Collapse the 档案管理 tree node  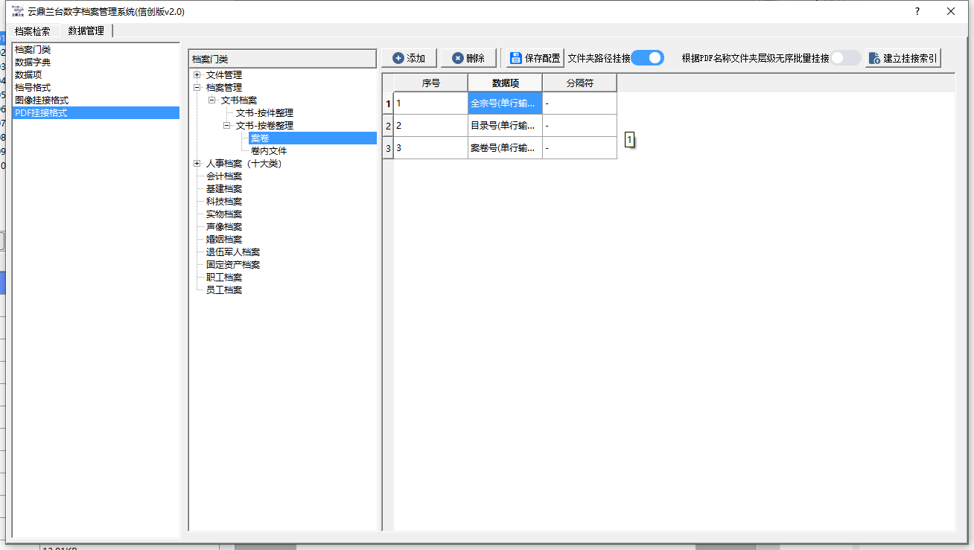[197, 88]
